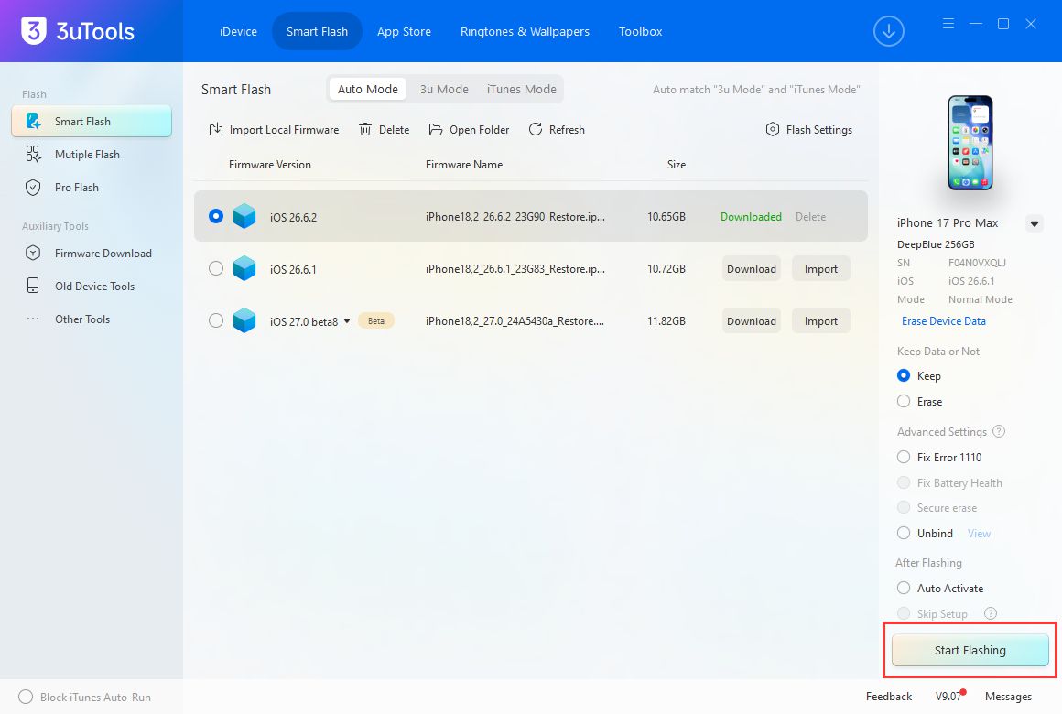Click the 3uTools logo icon
This screenshot has height=714, width=1062.
(x=33, y=31)
